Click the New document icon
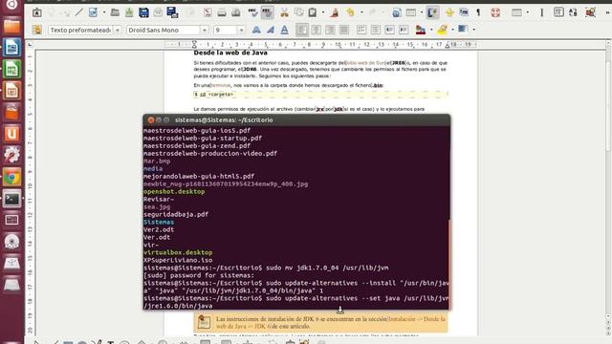 pos(93,12)
